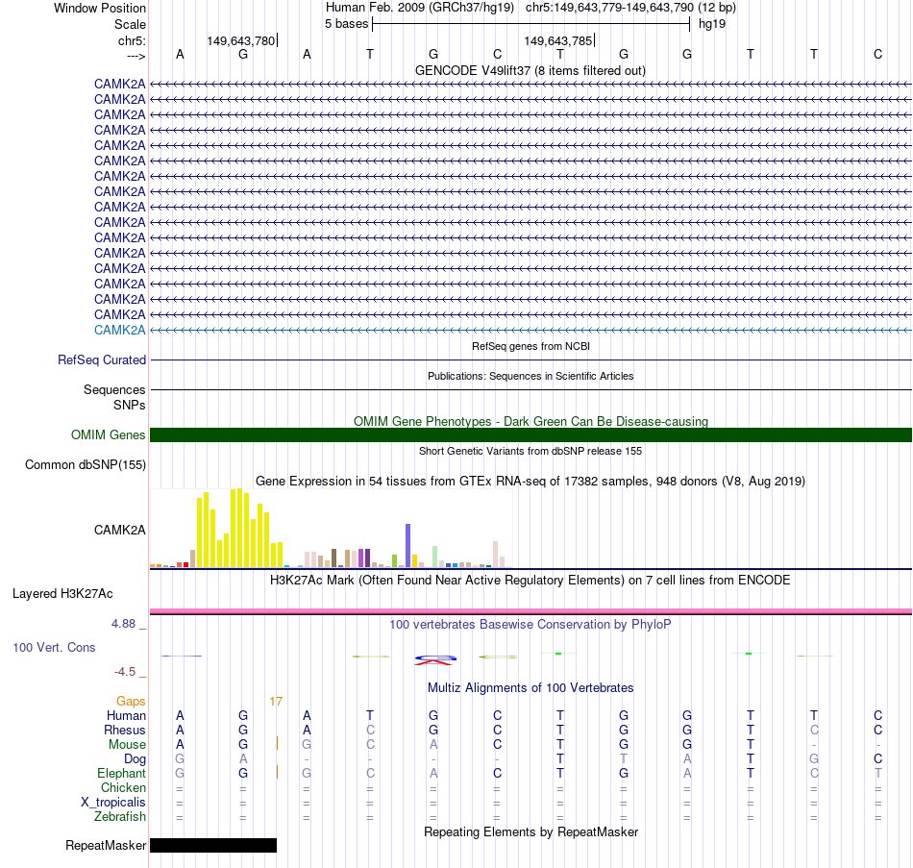
Task: Click the orange gap count '17'
Action: point(276,702)
